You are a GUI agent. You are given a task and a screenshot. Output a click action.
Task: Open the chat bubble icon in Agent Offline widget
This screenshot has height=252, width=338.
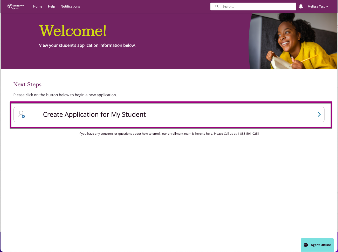pos(306,245)
